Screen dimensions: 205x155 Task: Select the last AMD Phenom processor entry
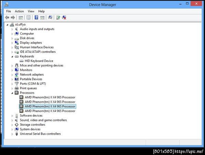coord(50,111)
